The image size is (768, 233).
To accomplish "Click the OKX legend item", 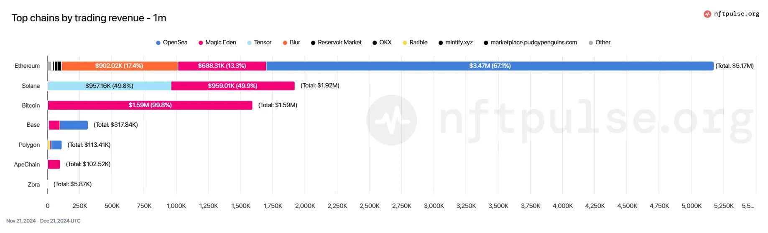I will pos(382,43).
